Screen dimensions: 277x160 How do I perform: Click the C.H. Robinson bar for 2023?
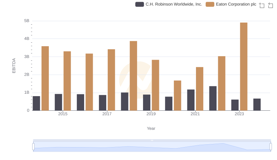point(235,105)
